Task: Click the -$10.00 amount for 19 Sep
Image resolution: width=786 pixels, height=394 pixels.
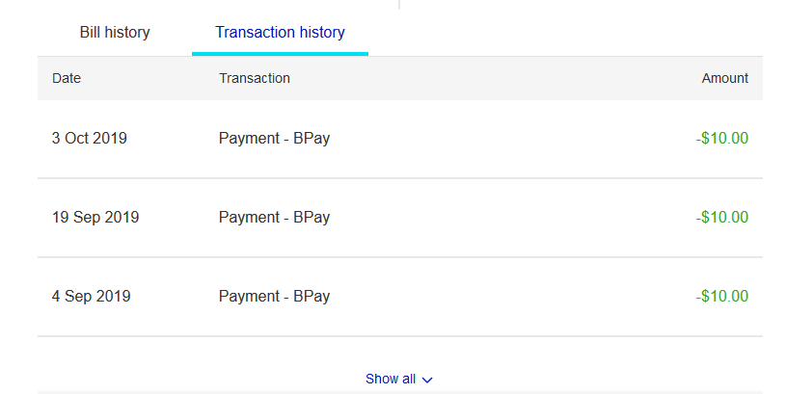Action: (722, 218)
